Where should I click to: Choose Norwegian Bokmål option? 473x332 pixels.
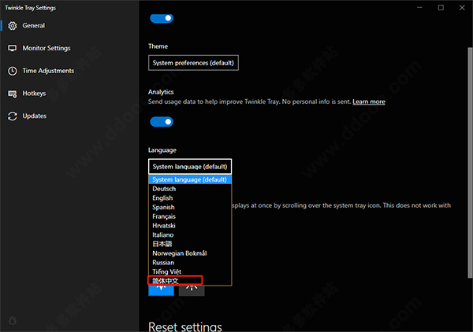tap(190, 253)
